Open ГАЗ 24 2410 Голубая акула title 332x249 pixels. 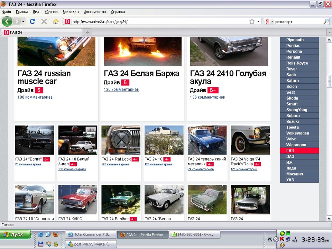click(228, 77)
